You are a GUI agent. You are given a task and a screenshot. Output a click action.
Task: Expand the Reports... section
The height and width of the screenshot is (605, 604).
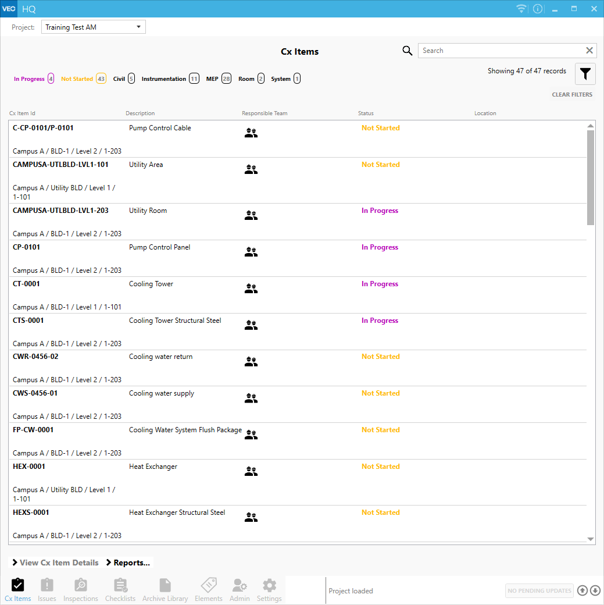tap(128, 563)
